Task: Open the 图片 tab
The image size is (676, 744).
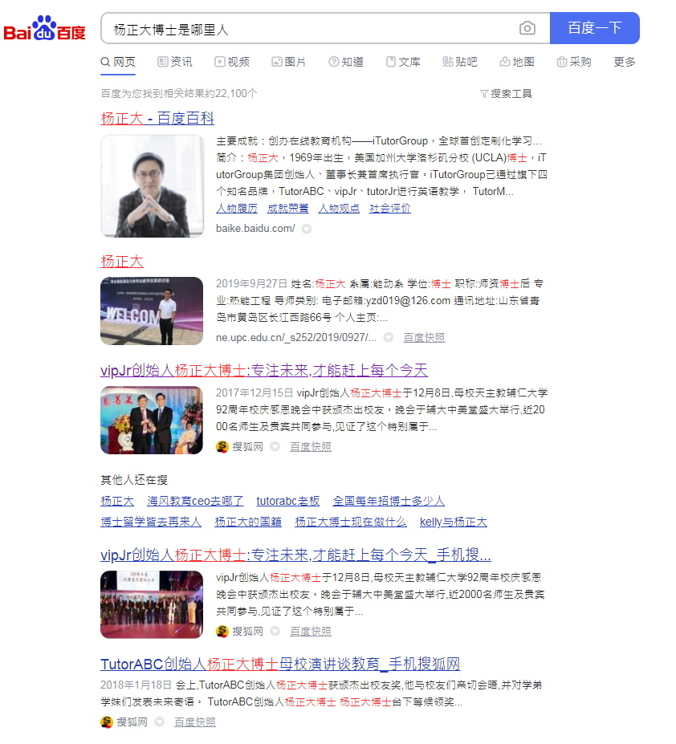Action: pyautogui.click(x=289, y=62)
